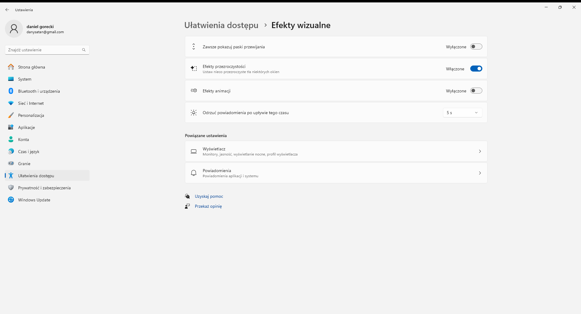Click the Personalizacja paintbrush icon

pos(11,115)
